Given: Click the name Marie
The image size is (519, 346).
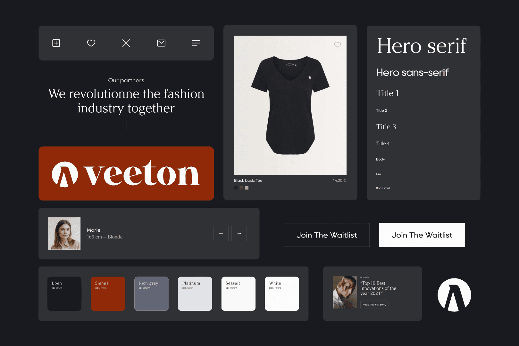Looking at the screenshot, I should coord(94,230).
